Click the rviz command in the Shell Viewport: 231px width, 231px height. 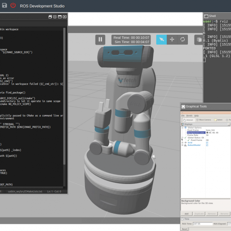click(x=224, y=22)
